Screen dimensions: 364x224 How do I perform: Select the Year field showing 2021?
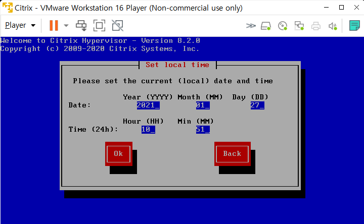148,105
